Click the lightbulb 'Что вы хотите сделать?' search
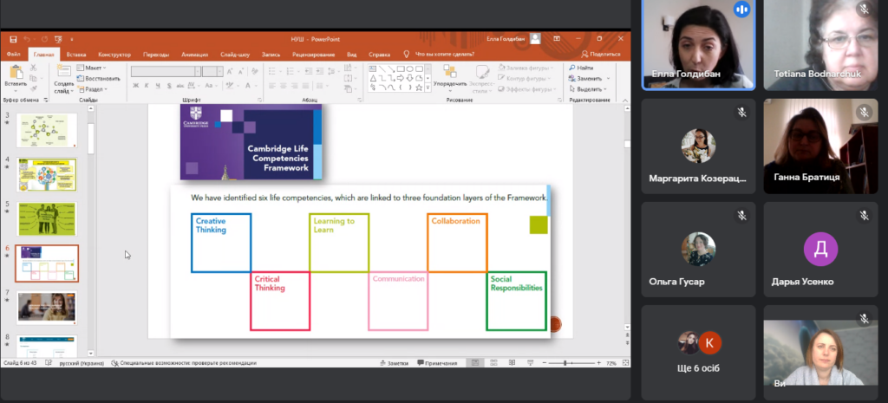This screenshot has height=403, width=888. pyautogui.click(x=407, y=54)
